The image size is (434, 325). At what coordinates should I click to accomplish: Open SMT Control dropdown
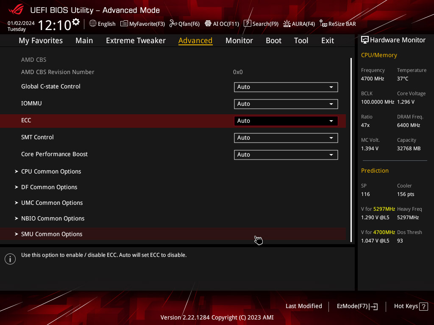(x=286, y=138)
